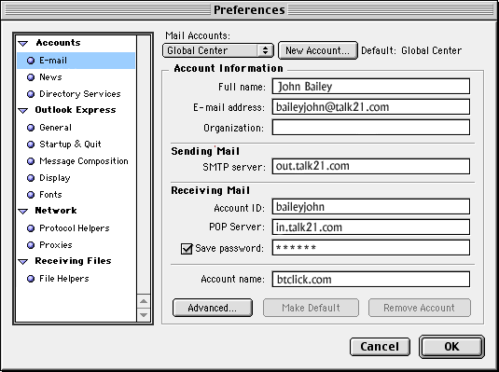The width and height of the screenshot is (499, 372).
Task: Collapse the Receiving Files section triangle
Action: 23,262
